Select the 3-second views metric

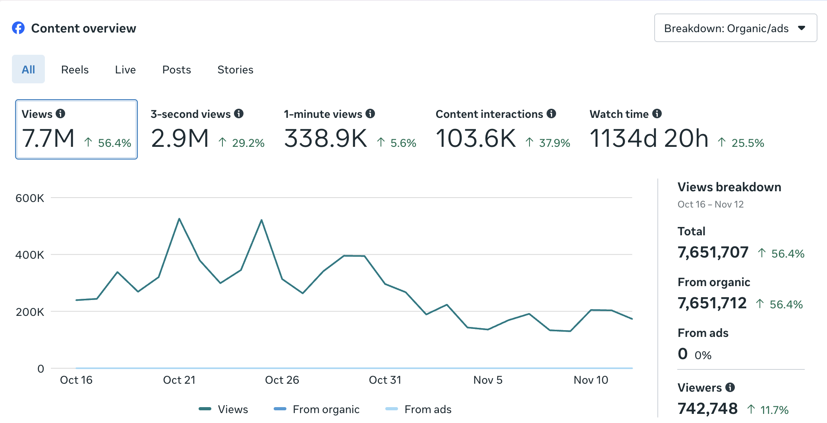tap(207, 129)
